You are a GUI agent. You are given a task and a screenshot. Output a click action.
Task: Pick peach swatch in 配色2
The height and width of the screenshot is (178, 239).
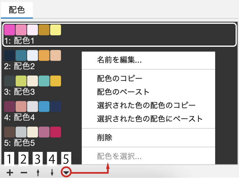point(55,56)
